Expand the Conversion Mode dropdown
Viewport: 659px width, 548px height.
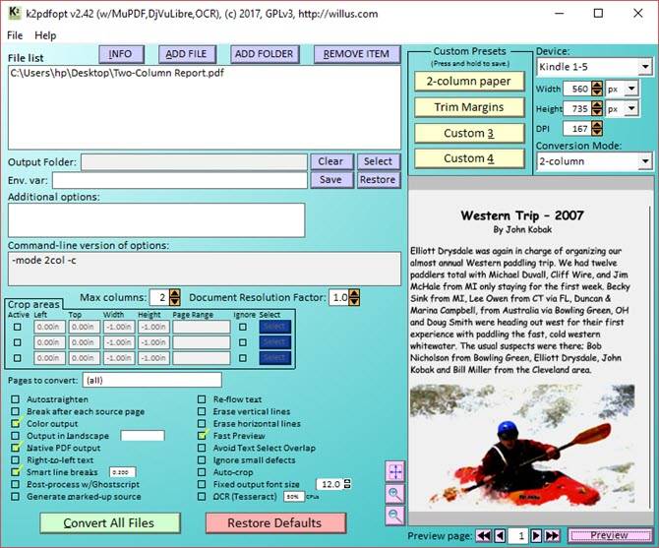tap(644, 161)
